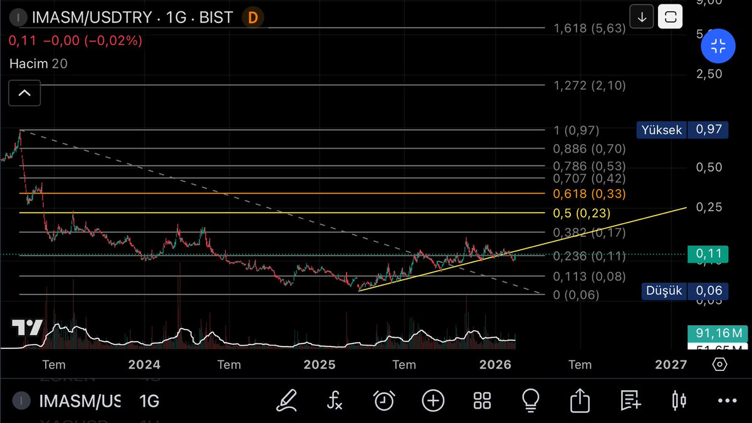
Task: Open ideas via the lightbulb icon
Action: pyautogui.click(x=531, y=399)
